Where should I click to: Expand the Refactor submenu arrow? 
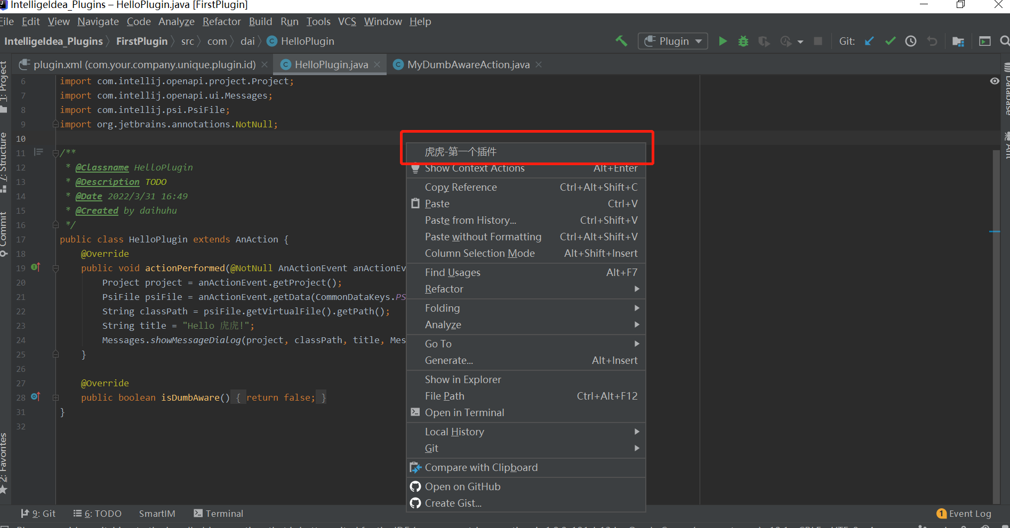point(636,289)
